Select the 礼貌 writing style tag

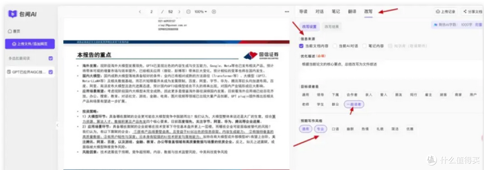tap(380, 129)
